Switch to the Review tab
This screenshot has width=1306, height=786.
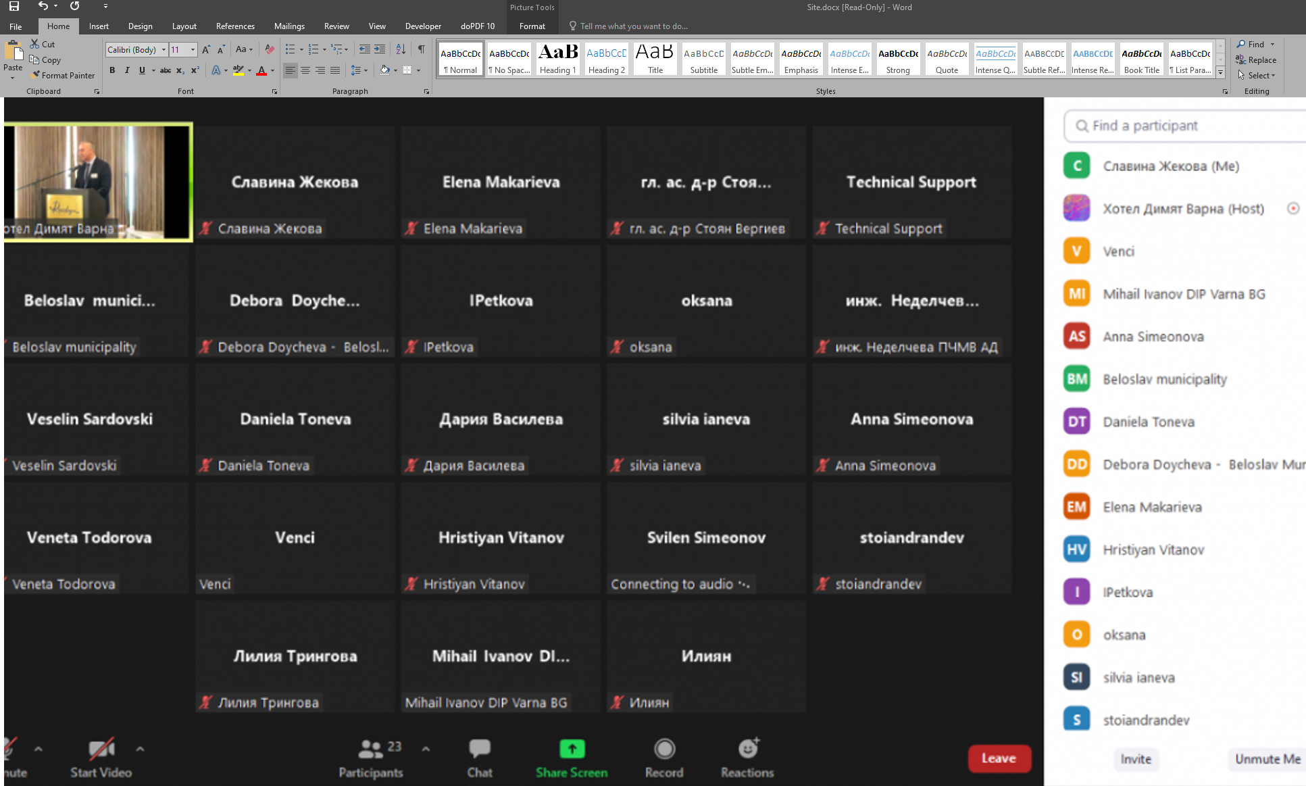(x=336, y=26)
